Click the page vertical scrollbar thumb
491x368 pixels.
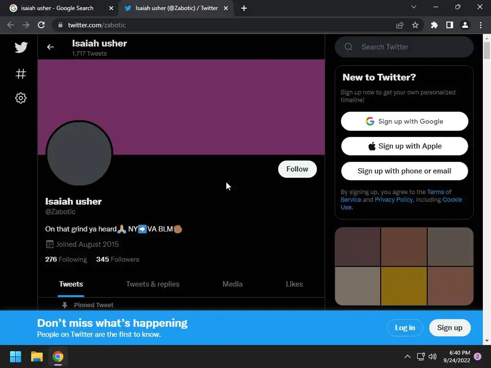pyautogui.click(x=487, y=50)
